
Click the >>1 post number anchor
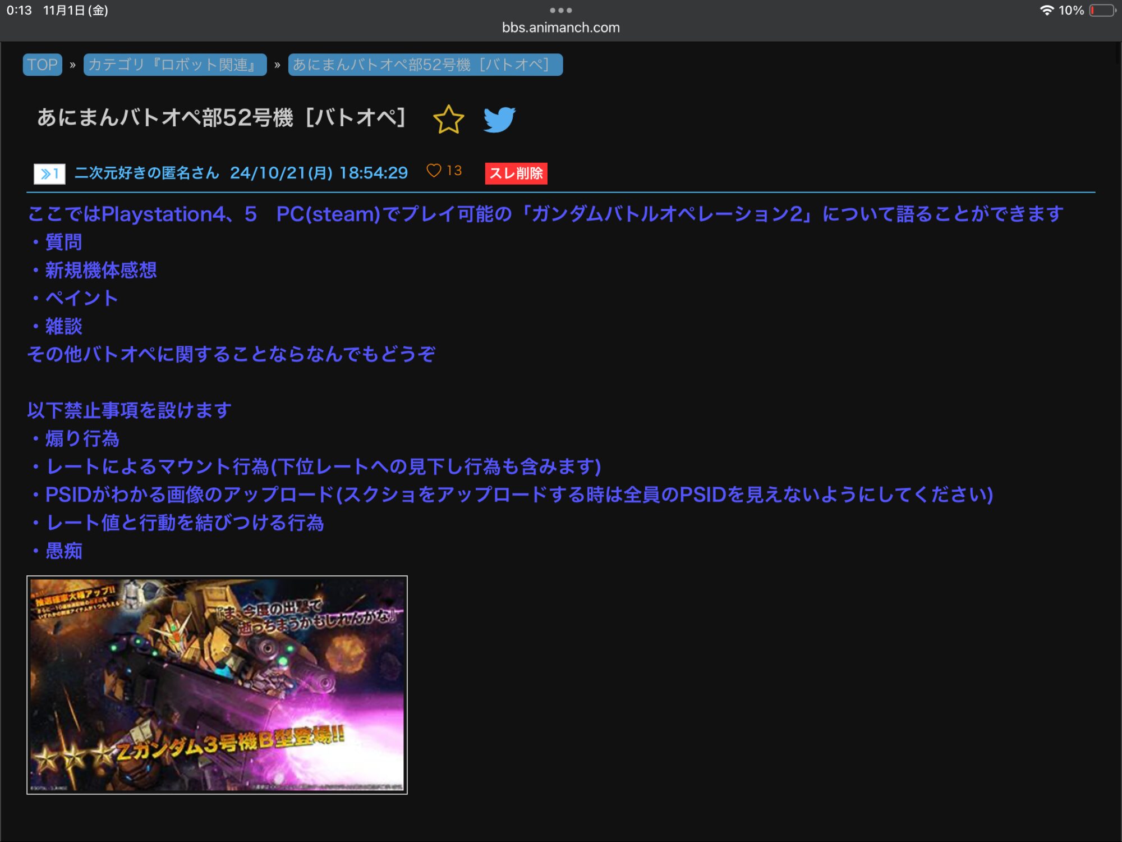coord(49,174)
